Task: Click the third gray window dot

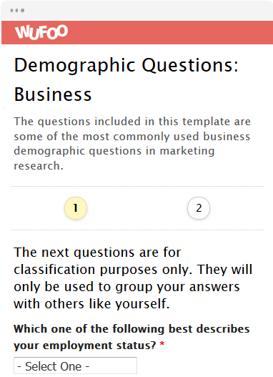Action: pos(23,10)
